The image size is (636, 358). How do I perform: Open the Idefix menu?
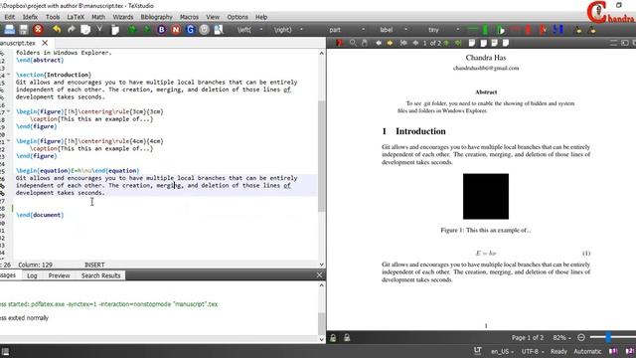point(30,17)
